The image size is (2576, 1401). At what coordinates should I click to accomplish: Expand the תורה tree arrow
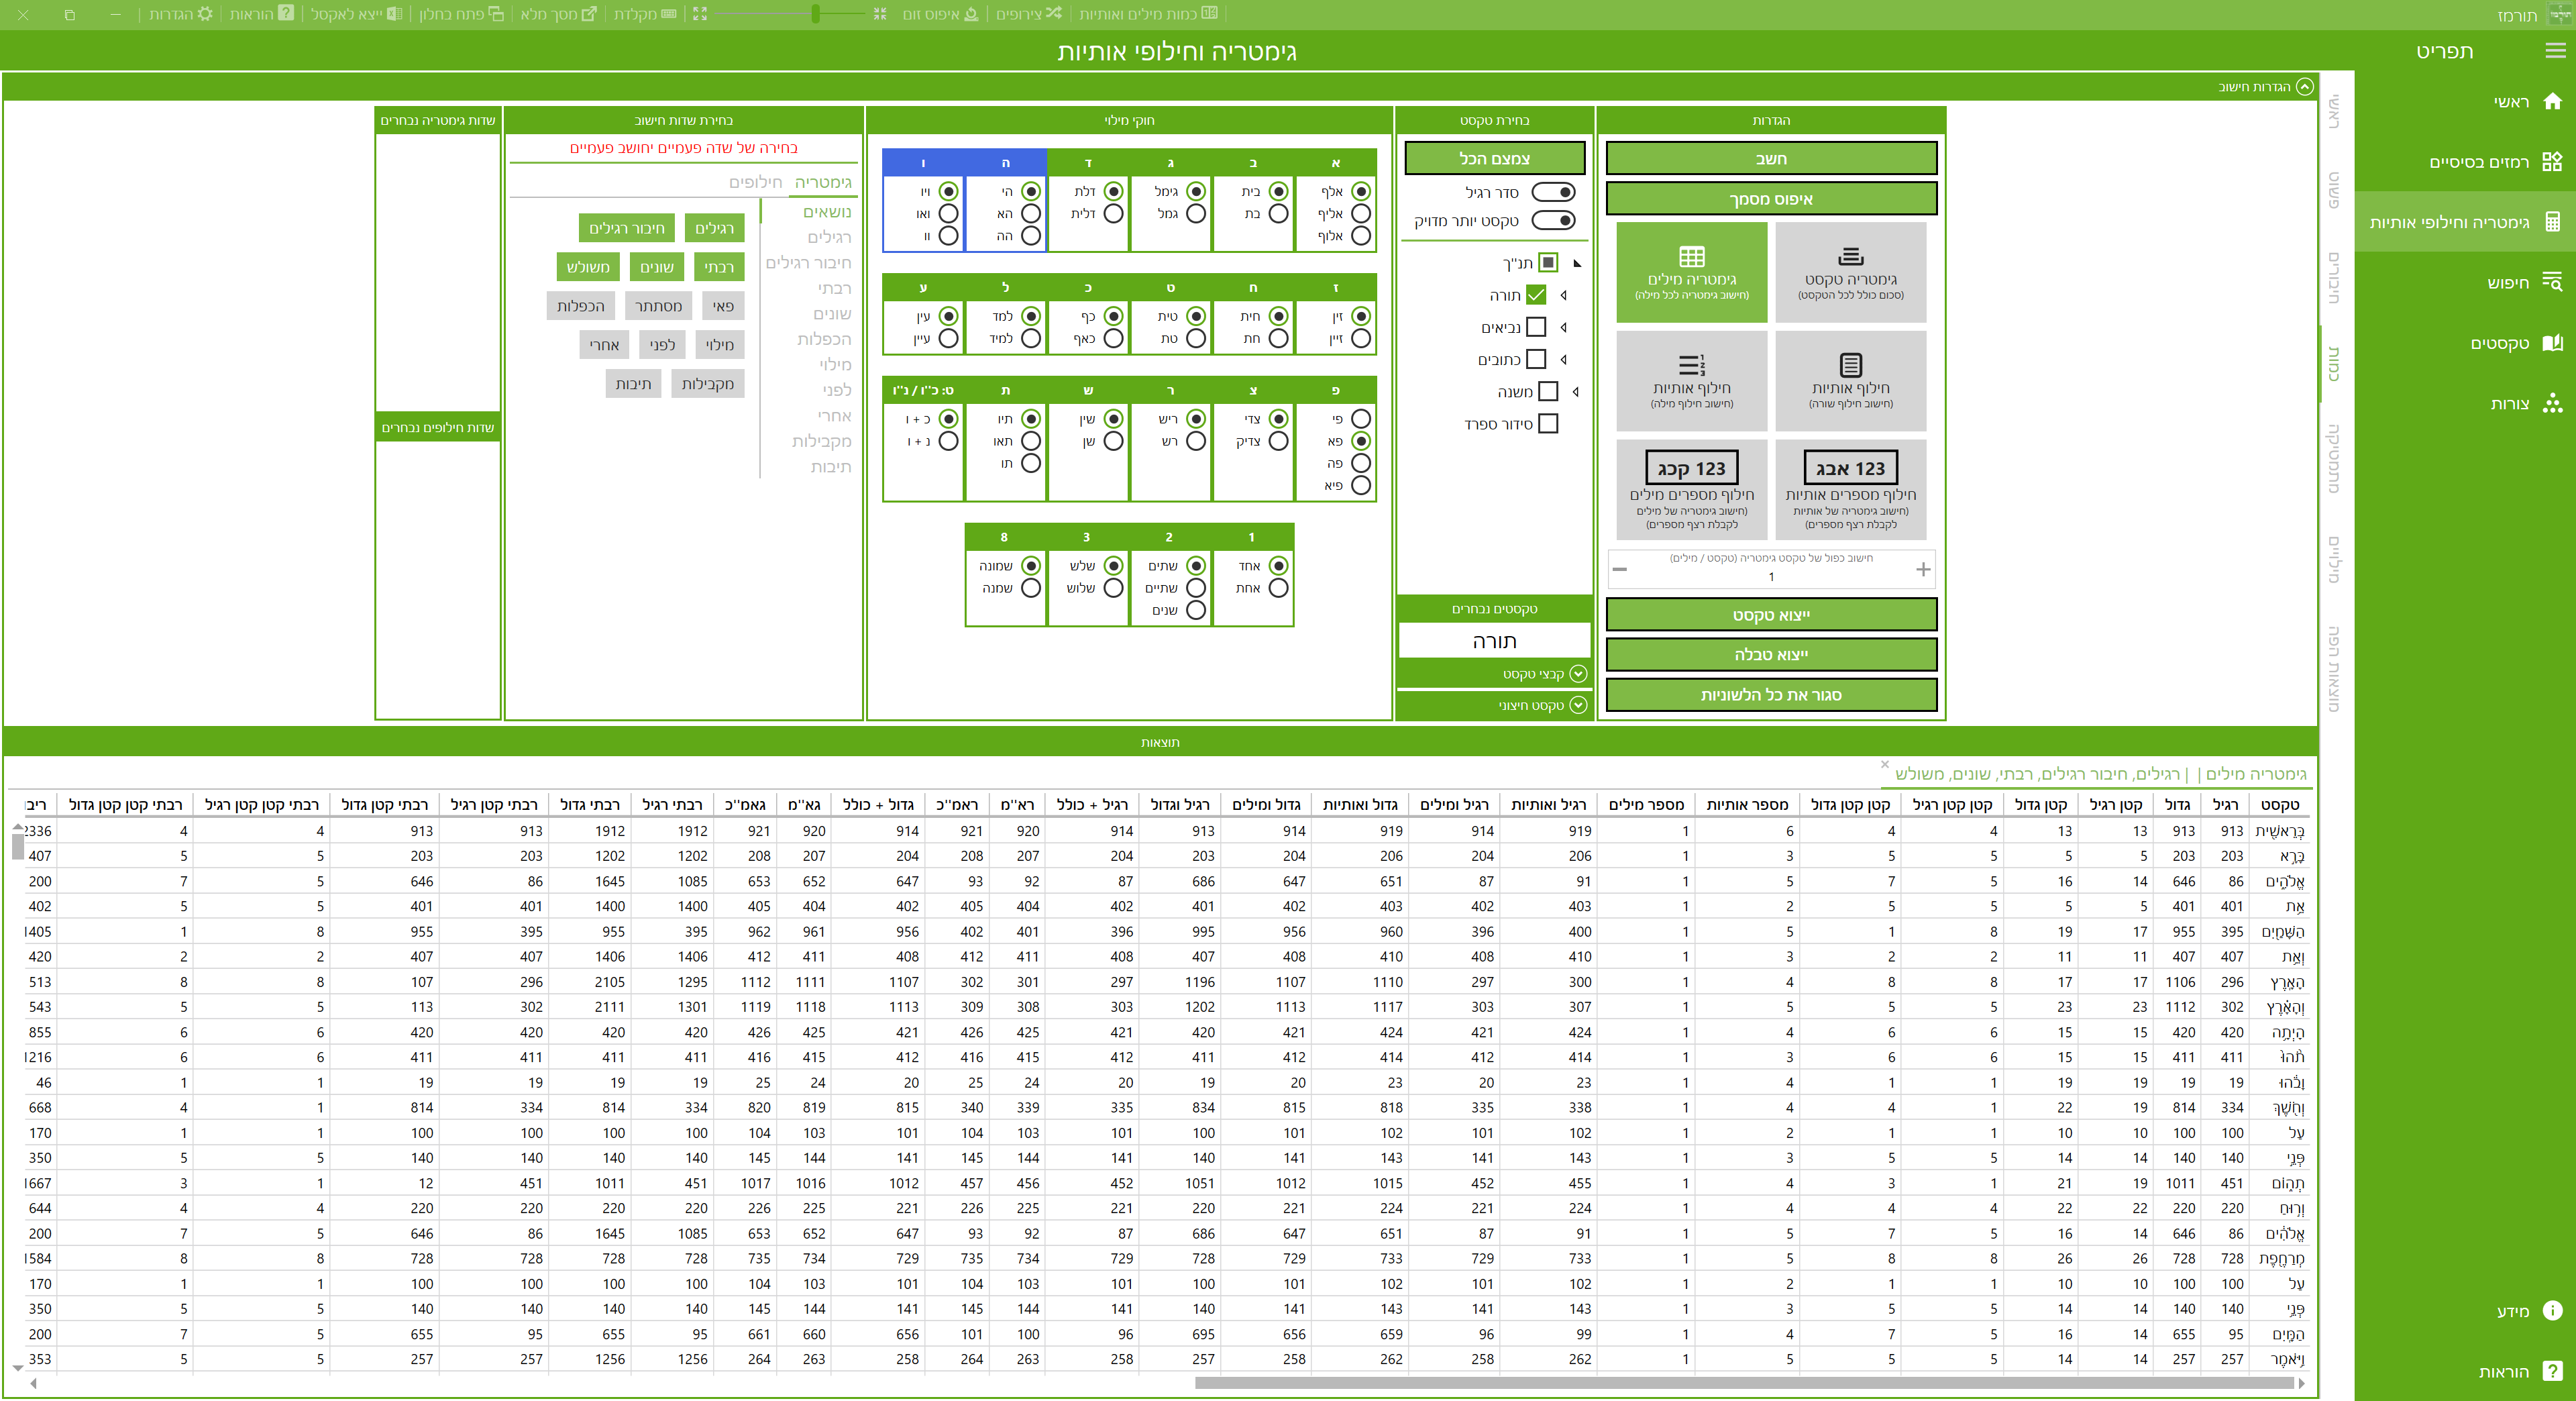pos(1564,295)
